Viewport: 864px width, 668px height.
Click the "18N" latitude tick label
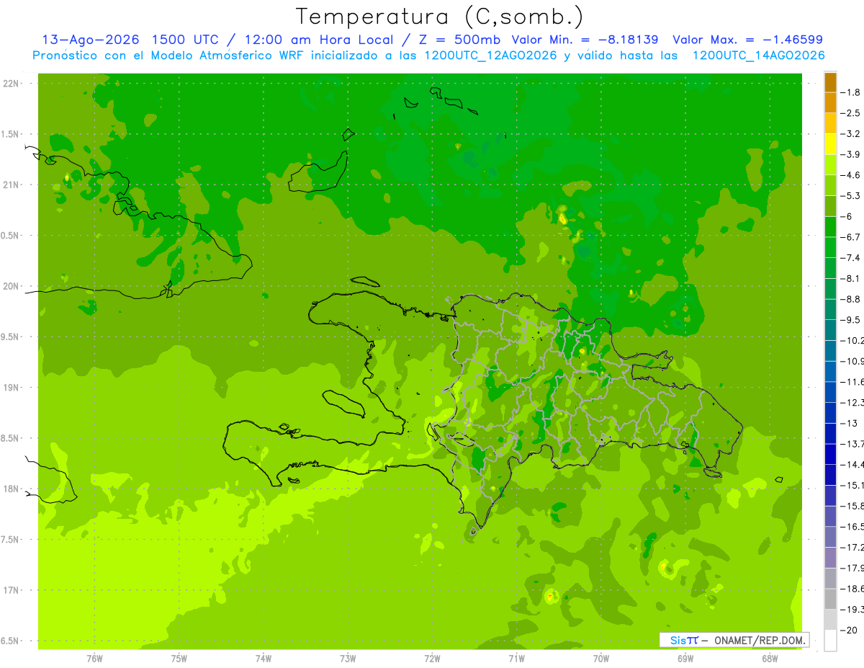click(12, 489)
